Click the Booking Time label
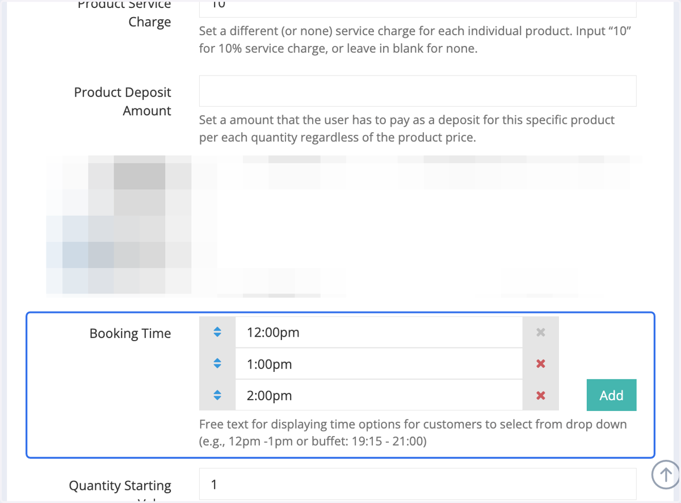This screenshot has height=503, width=681. (x=130, y=333)
